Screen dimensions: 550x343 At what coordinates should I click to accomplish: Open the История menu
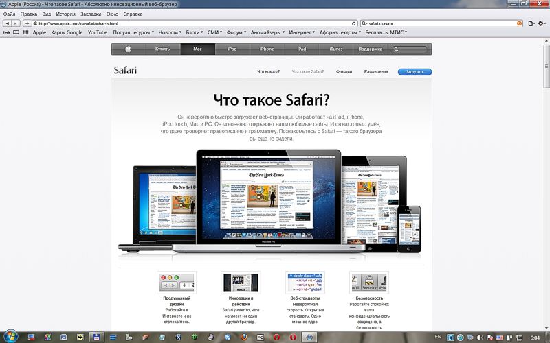pyautogui.click(x=65, y=14)
